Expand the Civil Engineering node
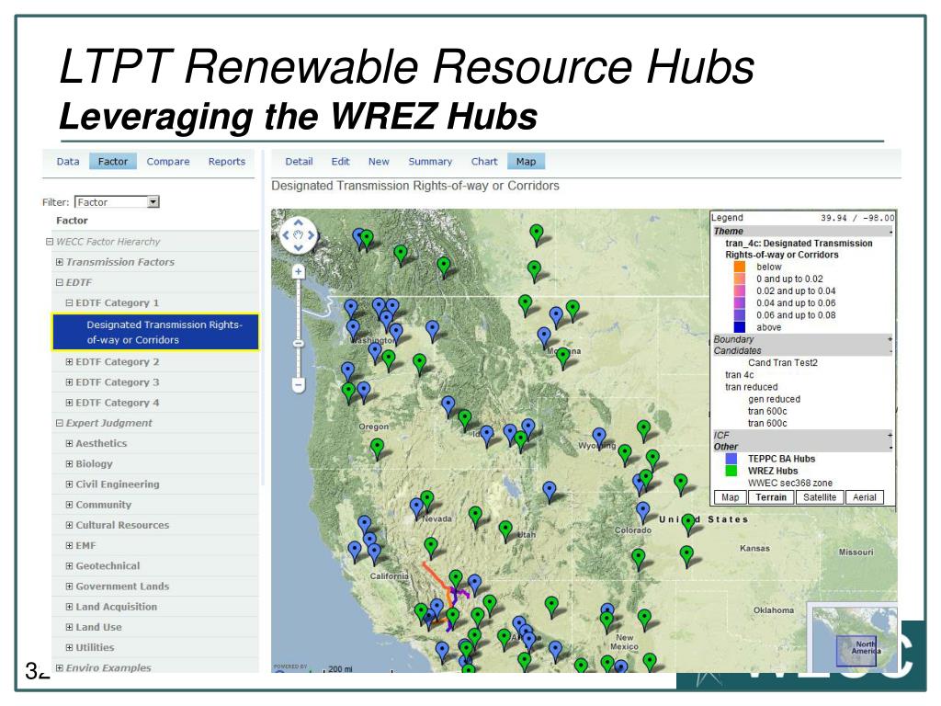This screenshot has width=941, height=706. point(69,484)
